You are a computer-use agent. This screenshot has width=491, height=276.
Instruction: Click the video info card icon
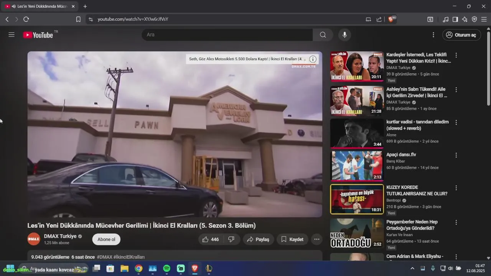pos(313,59)
